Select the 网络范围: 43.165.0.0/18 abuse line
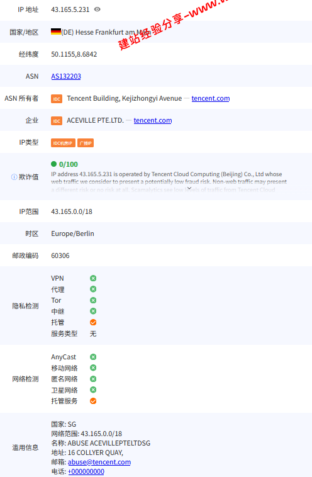Screen dimensions: 312x477 [86, 434]
